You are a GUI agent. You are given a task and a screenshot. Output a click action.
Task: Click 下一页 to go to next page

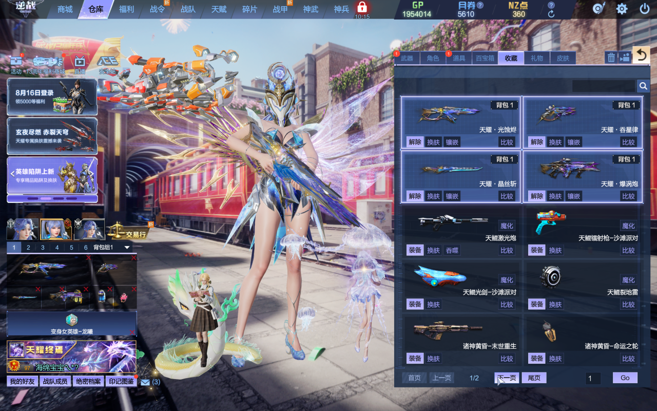pyautogui.click(x=507, y=378)
